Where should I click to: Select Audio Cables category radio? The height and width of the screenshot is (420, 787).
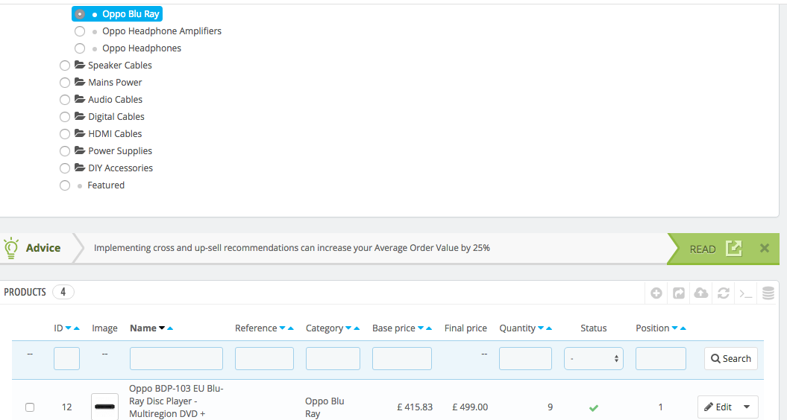65,100
